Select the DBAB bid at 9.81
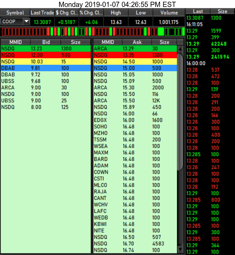 (46, 68)
